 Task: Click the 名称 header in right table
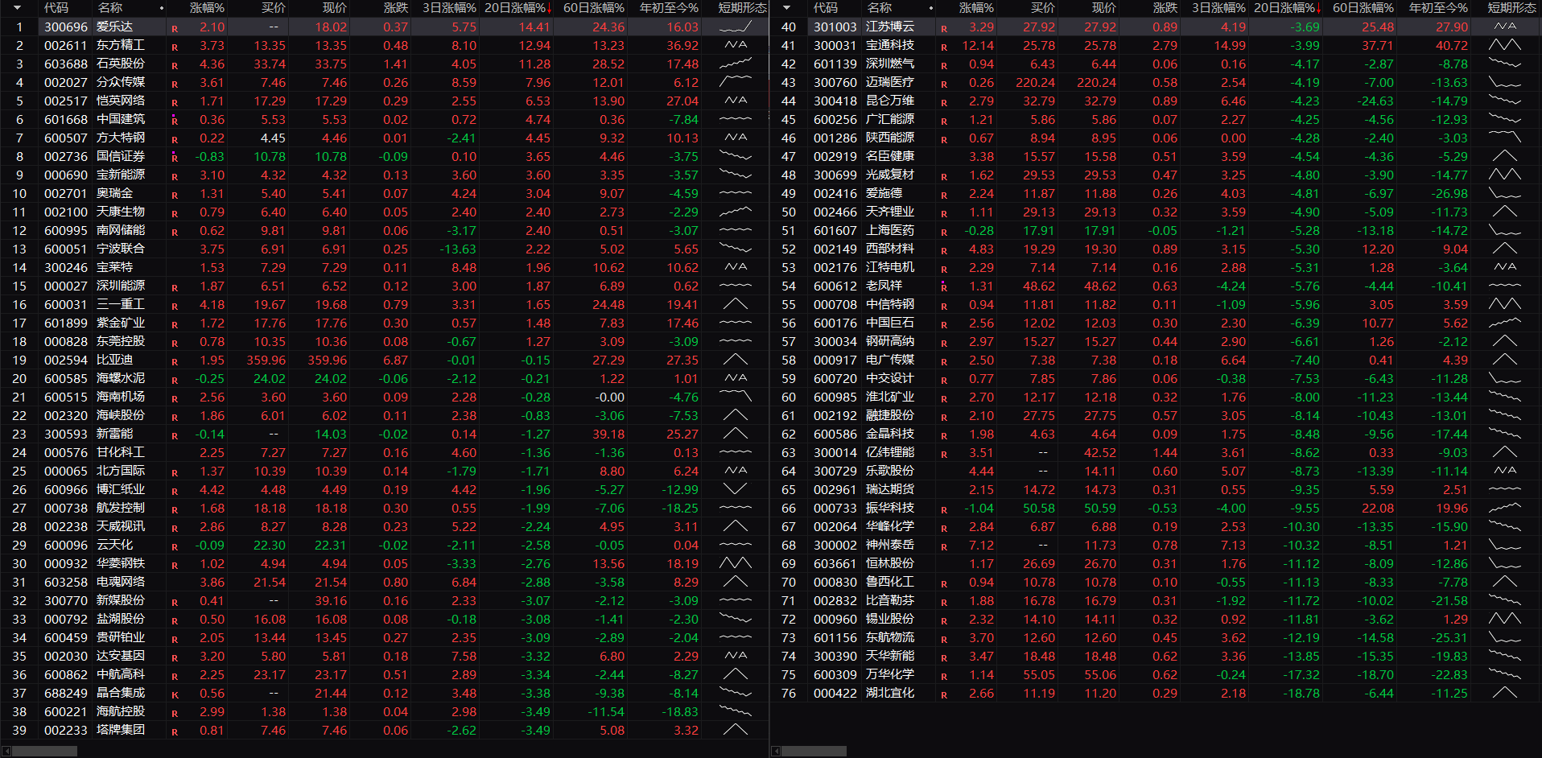coord(880,8)
